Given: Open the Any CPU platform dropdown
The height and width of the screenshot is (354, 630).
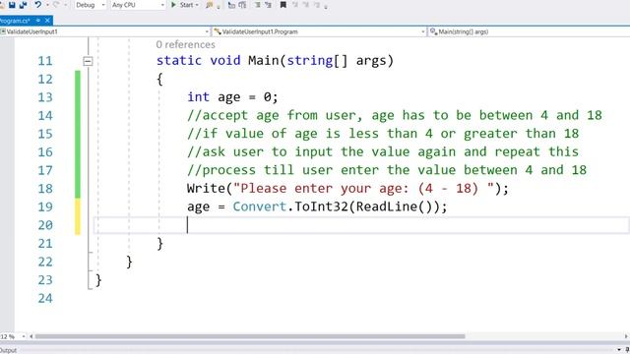Looking at the screenshot, I should (138, 5).
